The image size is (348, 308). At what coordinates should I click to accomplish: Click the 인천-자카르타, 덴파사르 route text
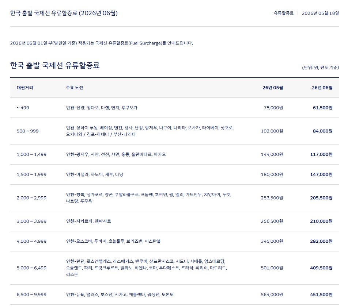click(88, 221)
